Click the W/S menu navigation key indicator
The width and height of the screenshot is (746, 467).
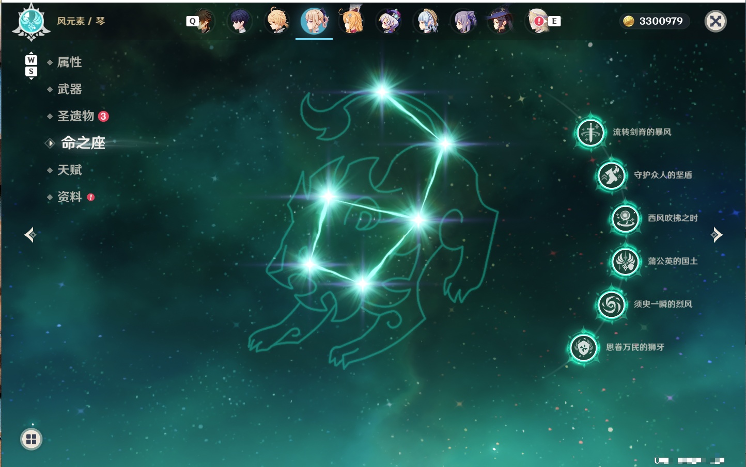pyautogui.click(x=31, y=66)
